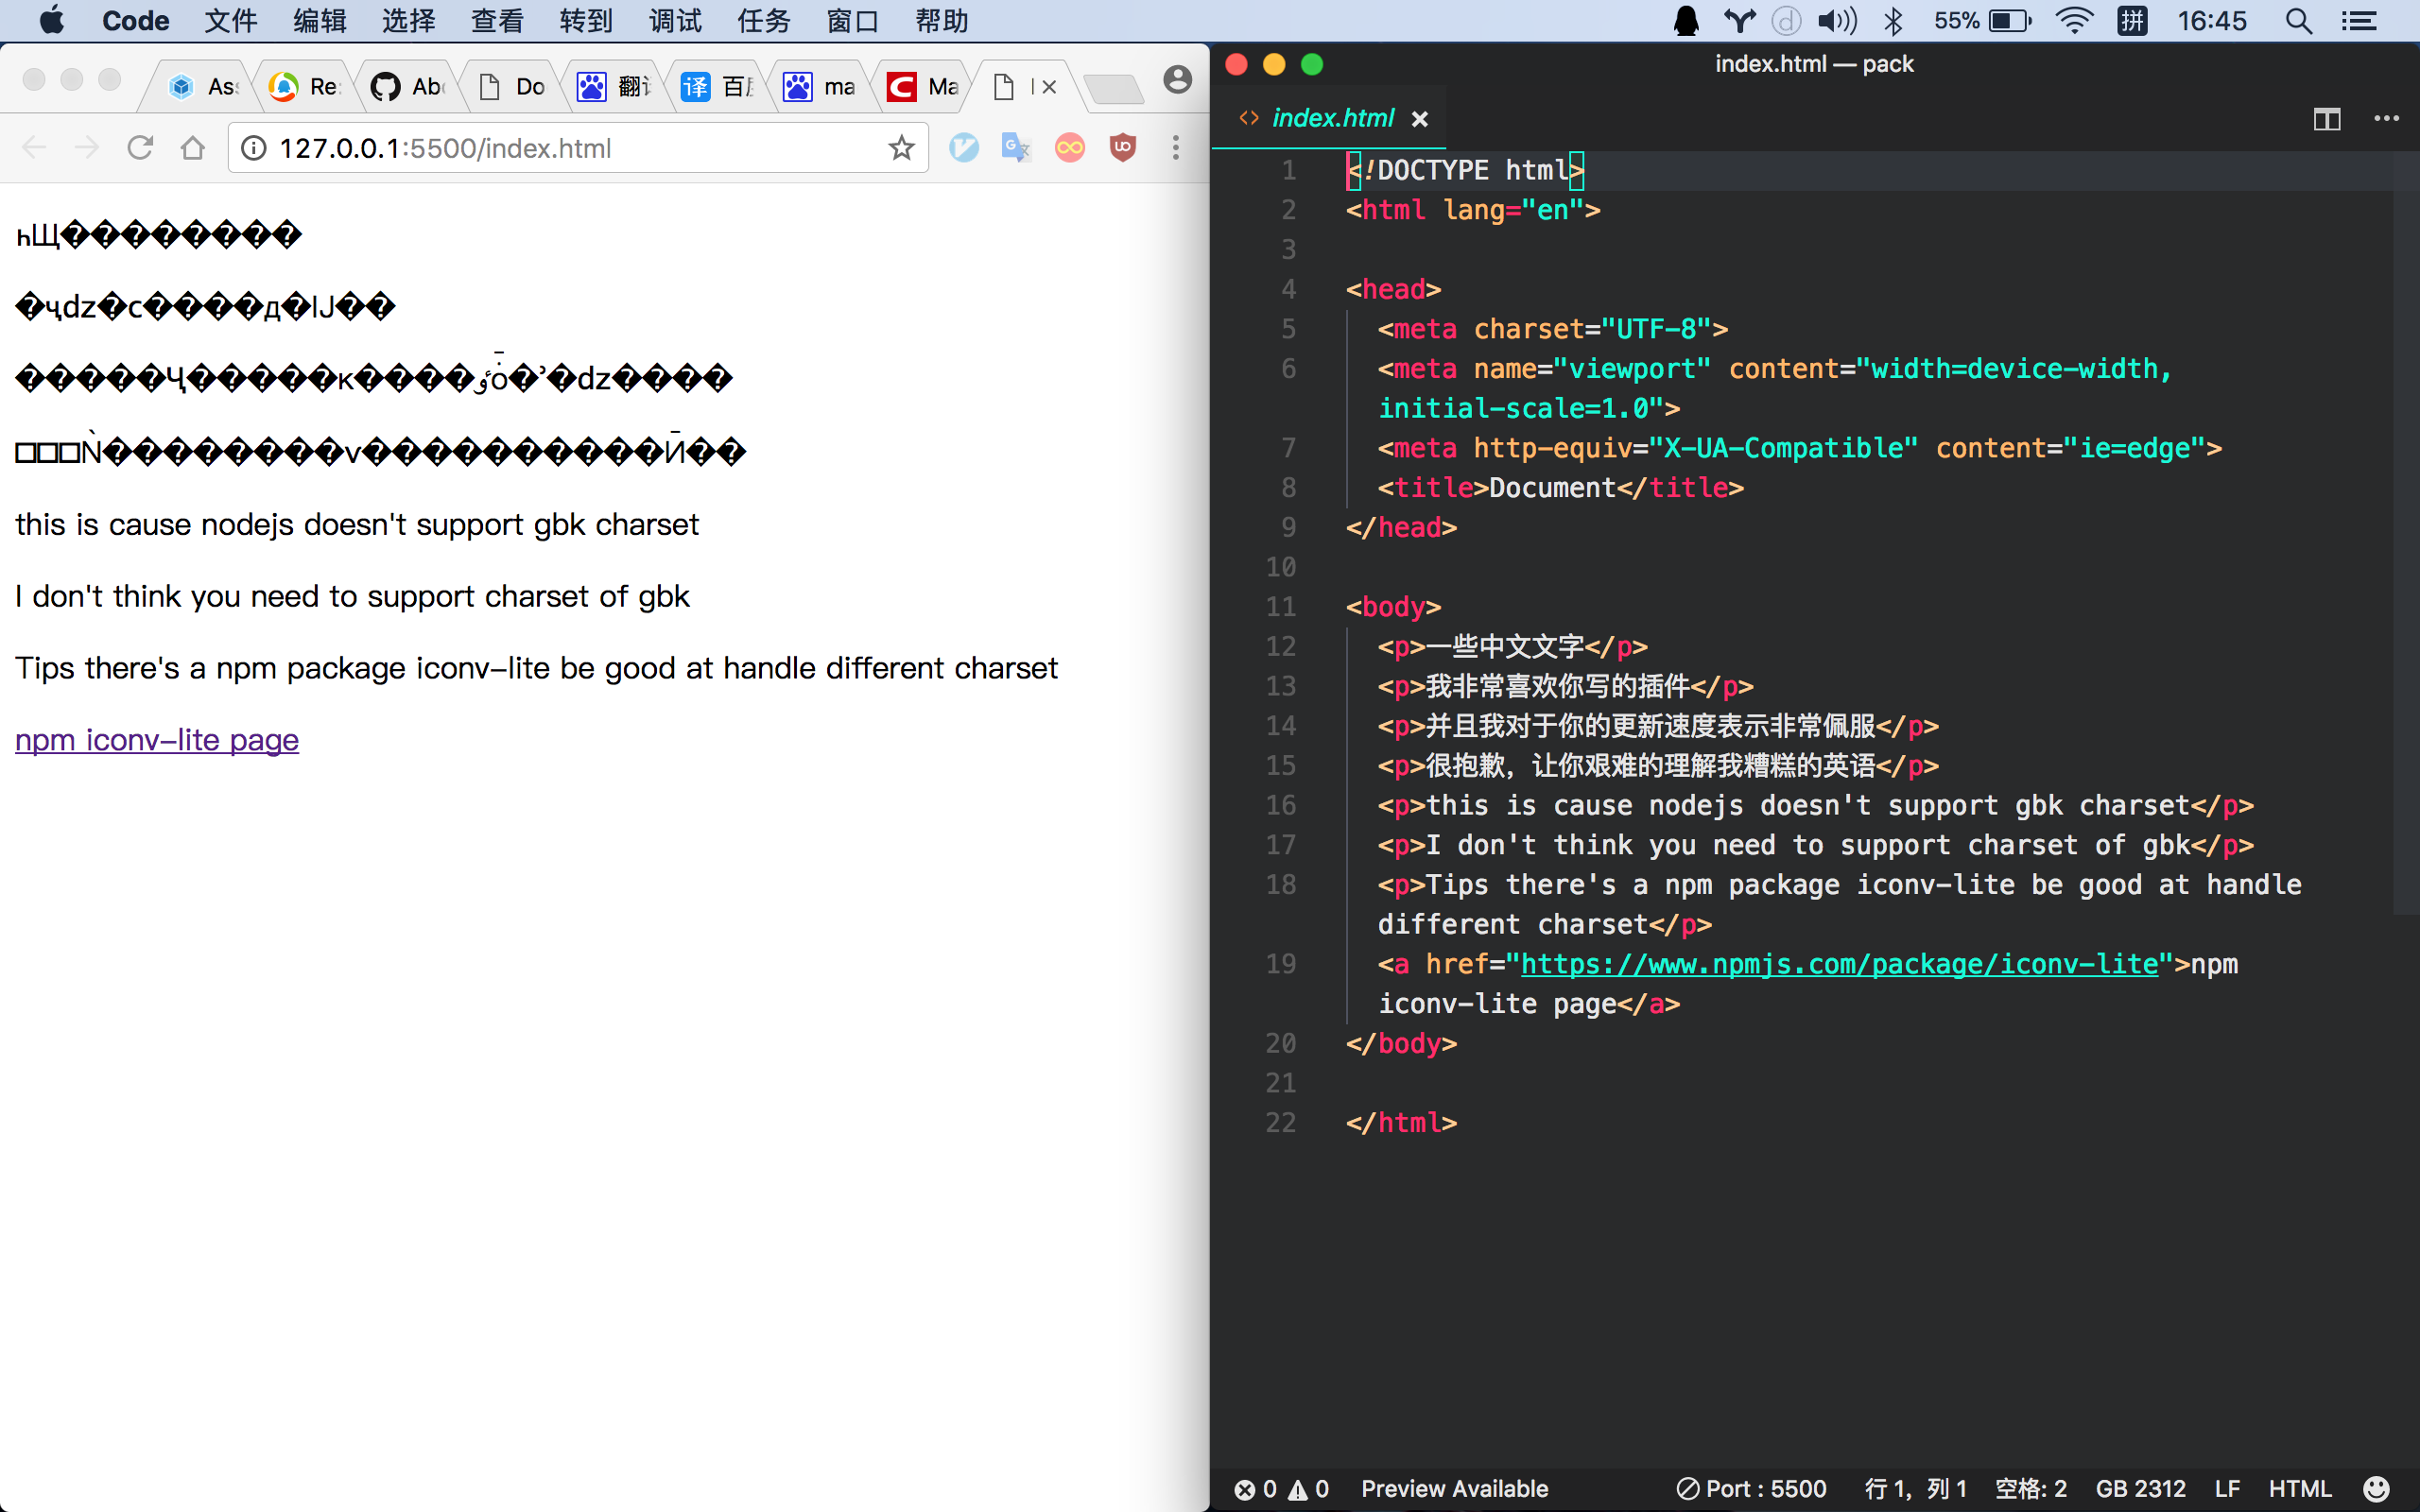Screen dimensions: 2420x1512
Task: Switch to the 'As' Chrome tab
Action: coord(203,87)
